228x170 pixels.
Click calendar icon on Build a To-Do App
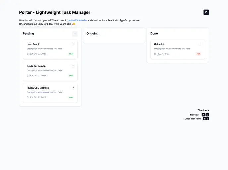pyautogui.click(x=28, y=76)
